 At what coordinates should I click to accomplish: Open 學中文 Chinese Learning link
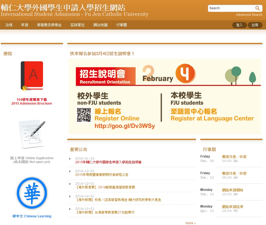[32, 216]
